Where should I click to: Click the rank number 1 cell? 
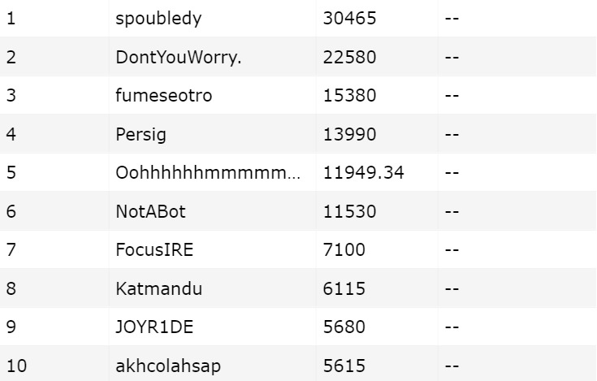click(x=11, y=19)
